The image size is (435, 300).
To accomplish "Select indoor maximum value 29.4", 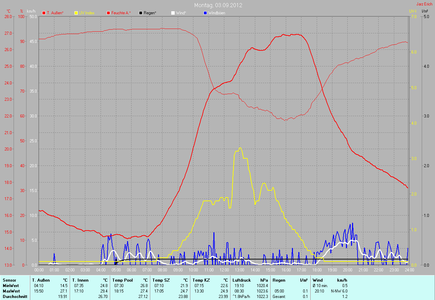I will 104,291.
